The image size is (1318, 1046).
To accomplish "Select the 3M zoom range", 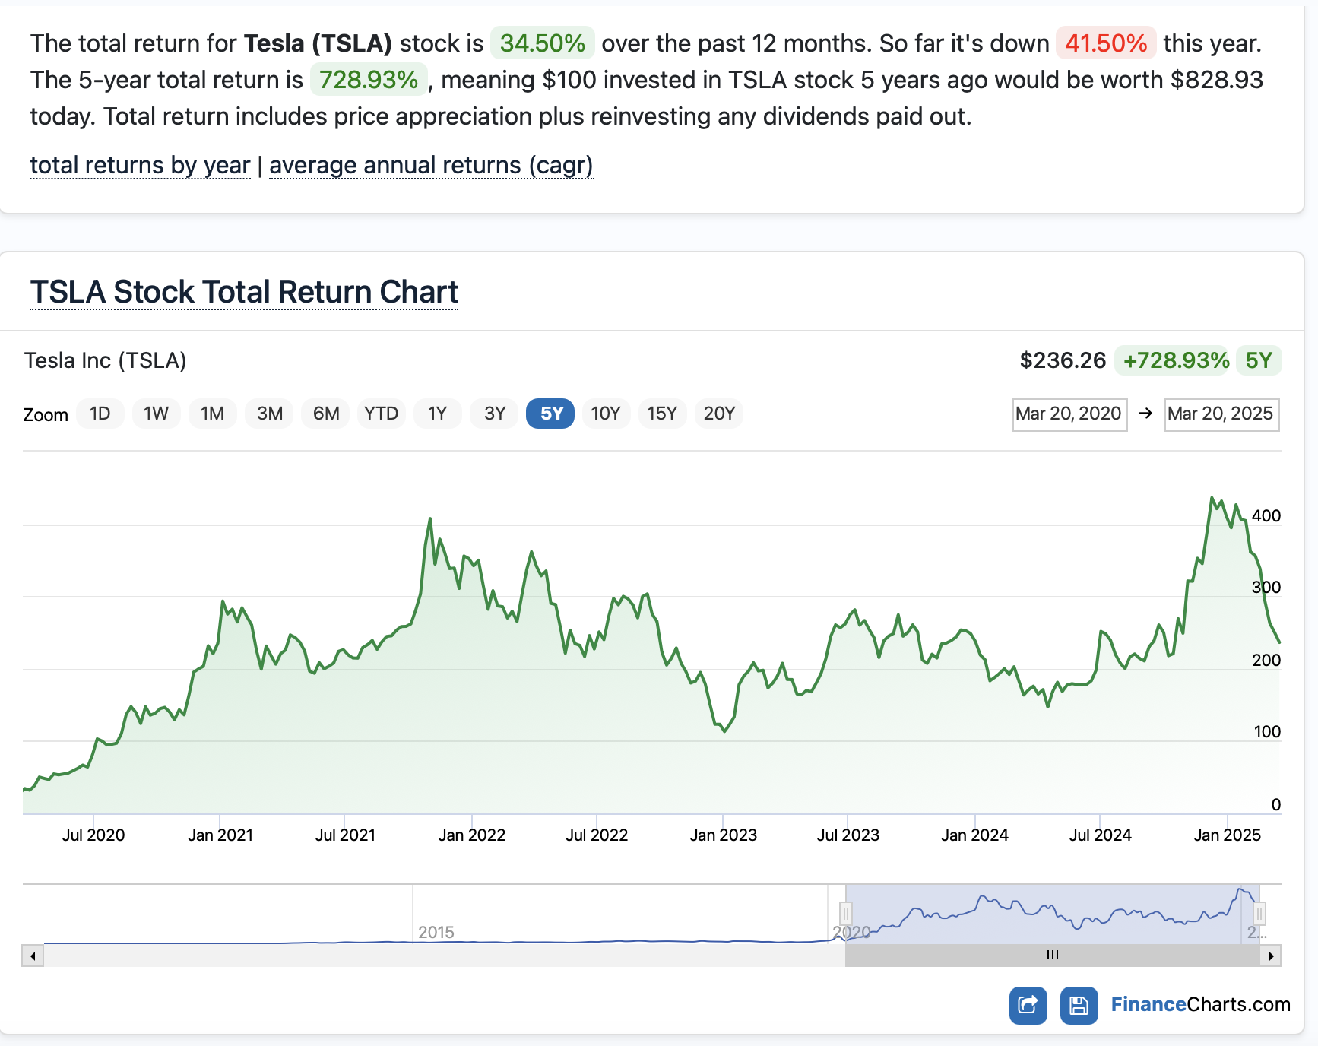I will point(269,414).
